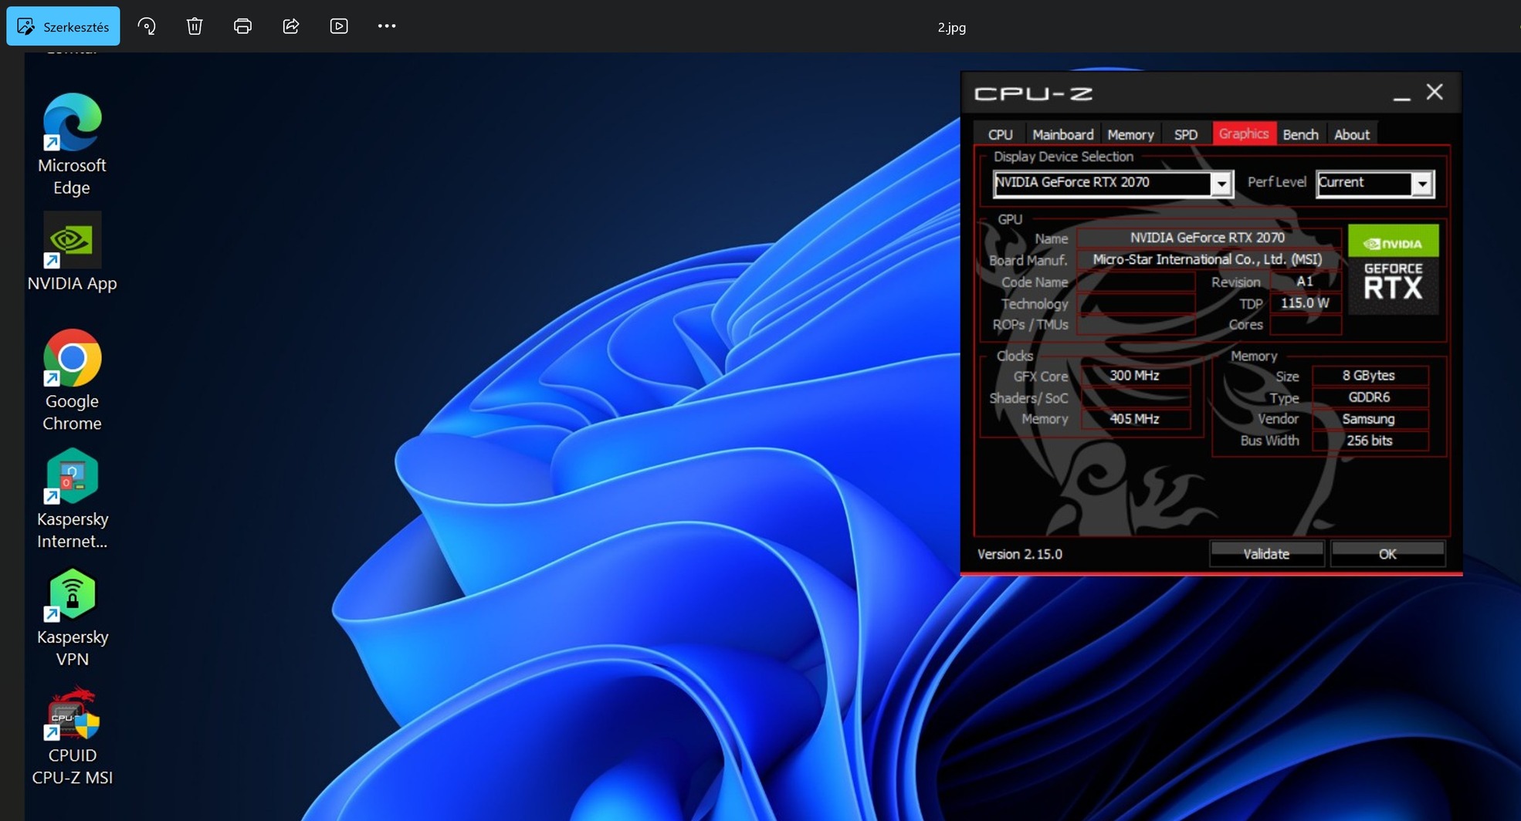Click the share icon in the toolbar
1521x821 pixels.
(291, 26)
